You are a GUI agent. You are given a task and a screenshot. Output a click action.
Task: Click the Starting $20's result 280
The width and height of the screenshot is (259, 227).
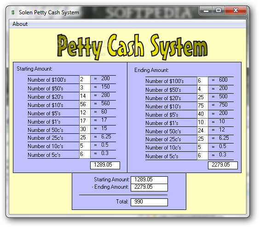click(x=105, y=95)
